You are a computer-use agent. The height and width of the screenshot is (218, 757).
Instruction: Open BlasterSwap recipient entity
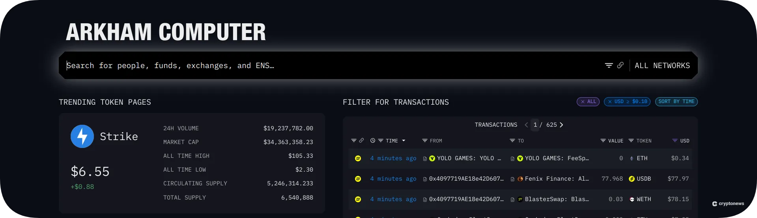point(557,199)
